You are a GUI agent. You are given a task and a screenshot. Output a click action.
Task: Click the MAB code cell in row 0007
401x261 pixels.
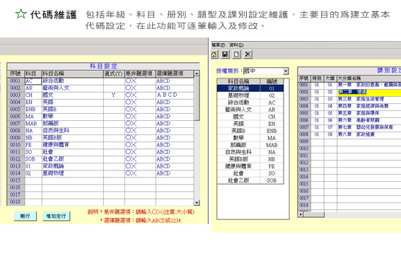[33, 124]
